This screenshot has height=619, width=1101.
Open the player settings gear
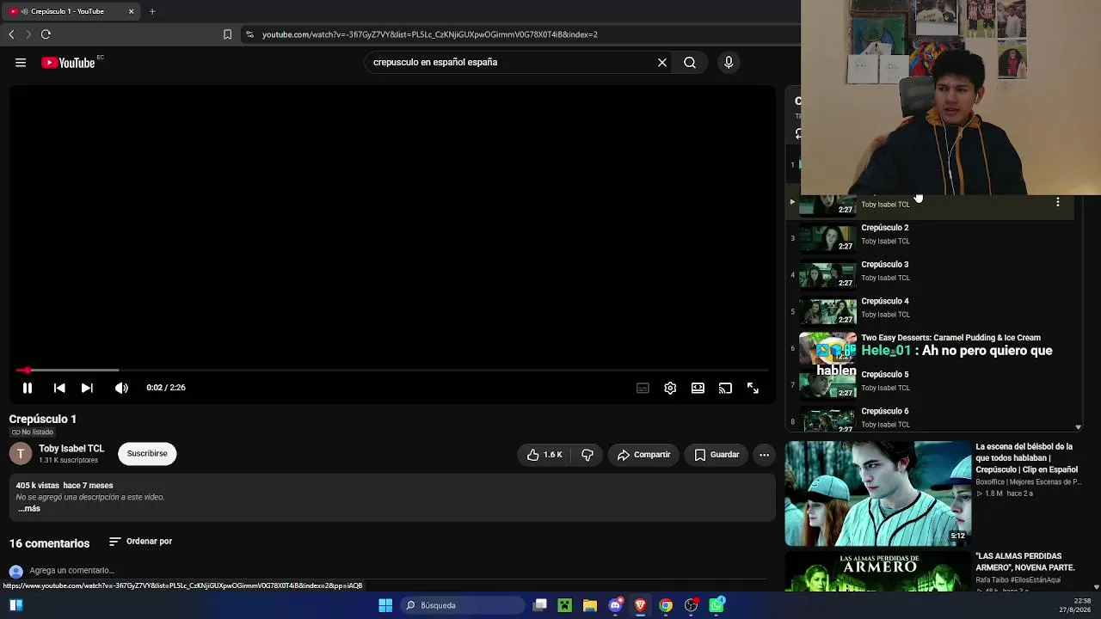[x=670, y=388]
